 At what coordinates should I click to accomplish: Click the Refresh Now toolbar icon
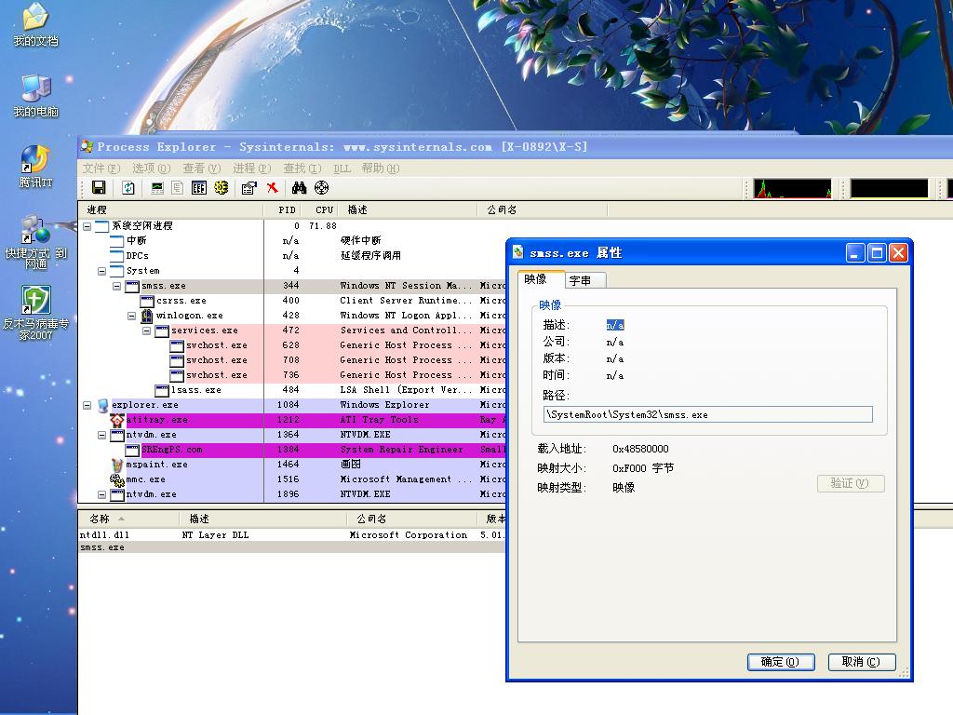(128, 188)
